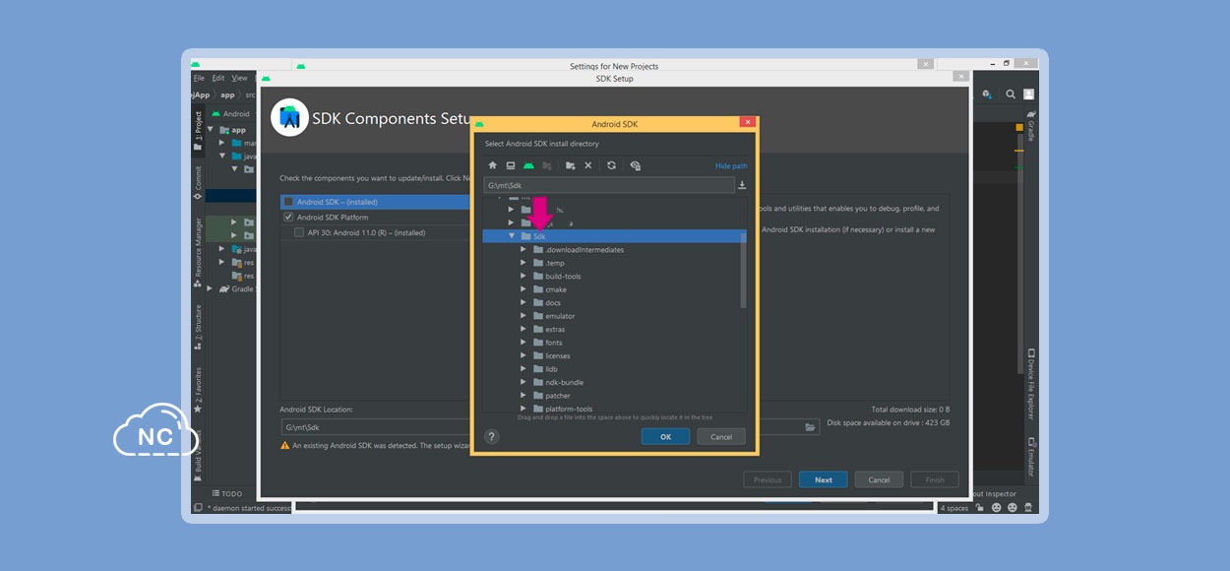Screen dimensions: 1230x571
Task: Open the Commit tool window
Action: point(198,183)
